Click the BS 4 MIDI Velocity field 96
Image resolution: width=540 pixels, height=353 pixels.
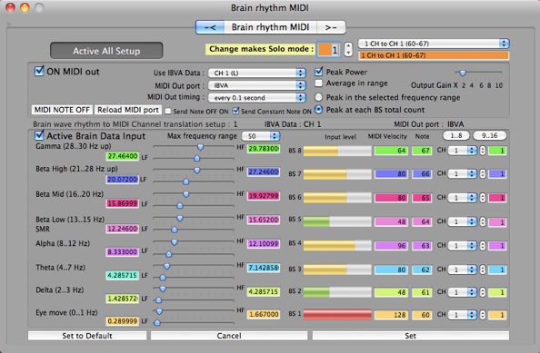[x=391, y=245]
